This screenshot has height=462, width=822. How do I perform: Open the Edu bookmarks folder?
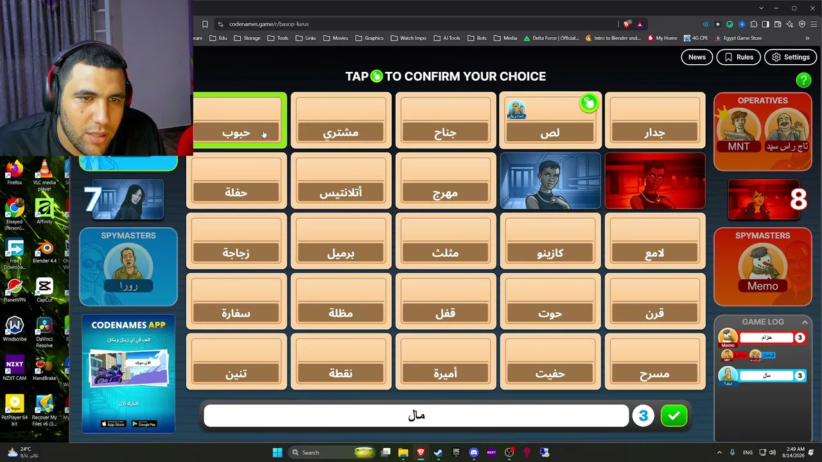point(217,38)
